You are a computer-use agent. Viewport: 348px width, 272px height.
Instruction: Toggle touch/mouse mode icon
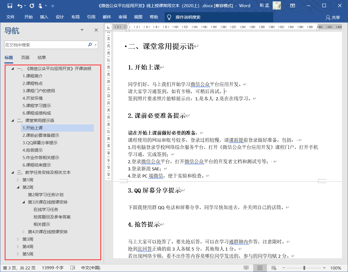coord(40,5)
